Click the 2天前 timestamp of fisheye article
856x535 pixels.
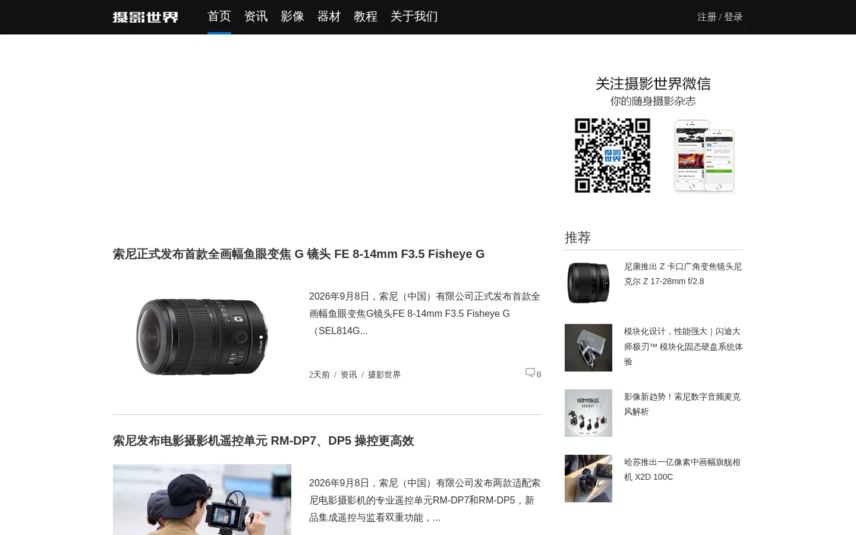coord(319,374)
